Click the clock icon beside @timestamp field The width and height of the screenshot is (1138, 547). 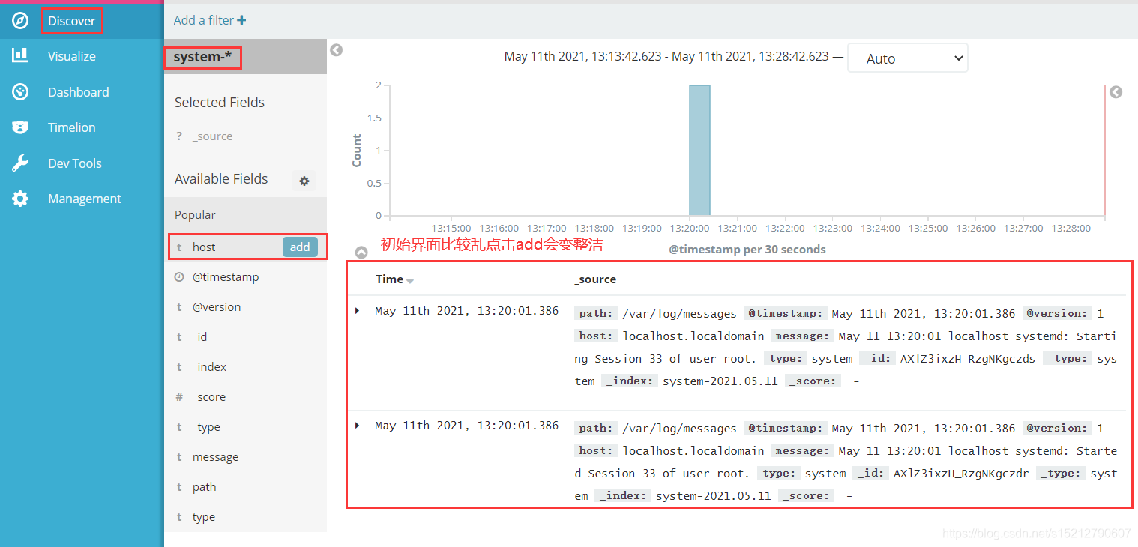coord(179,277)
